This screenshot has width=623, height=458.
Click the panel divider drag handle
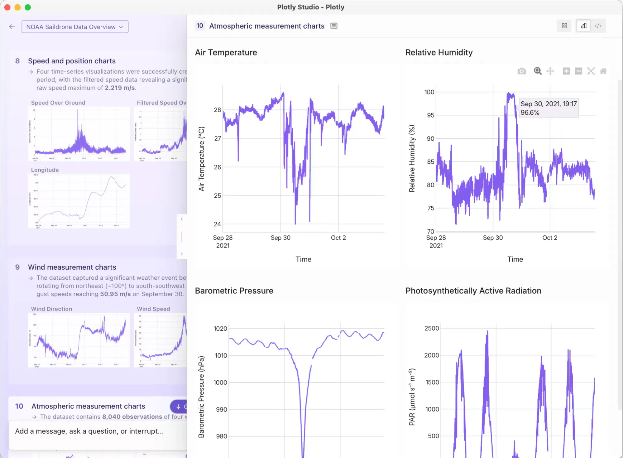(182, 236)
